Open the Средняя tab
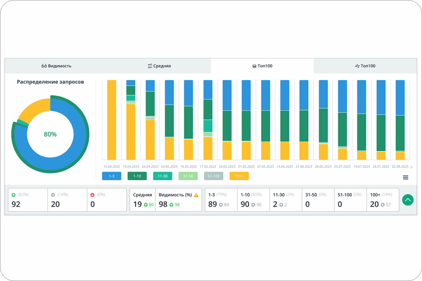The width and height of the screenshot is (422, 281). point(159,66)
